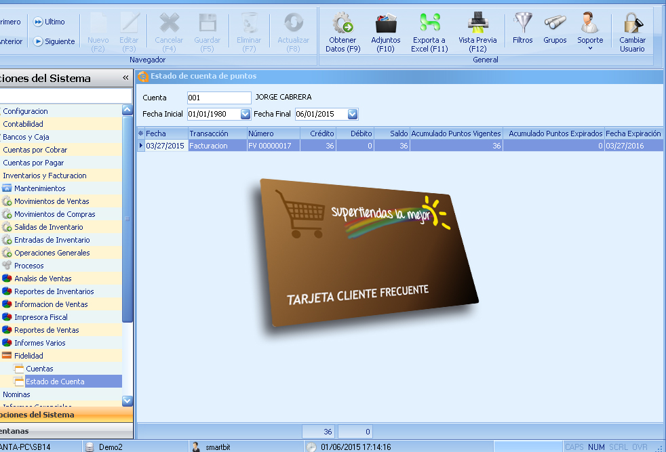Open the Filtros funnel tool
The width and height of the screenshot is (666, 452).
point(522,24)
